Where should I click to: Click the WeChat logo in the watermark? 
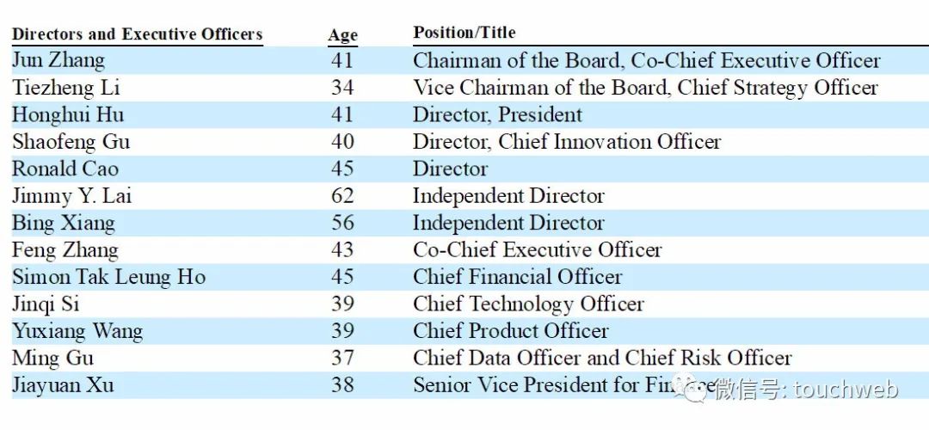(x=693, y=390)
